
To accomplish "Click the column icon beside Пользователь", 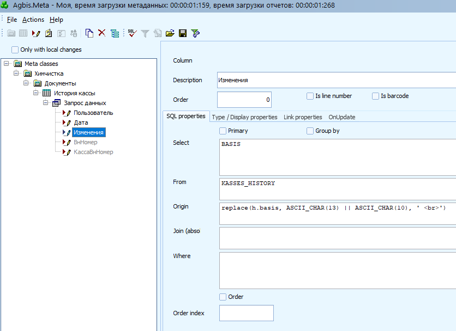I will 67,113.
